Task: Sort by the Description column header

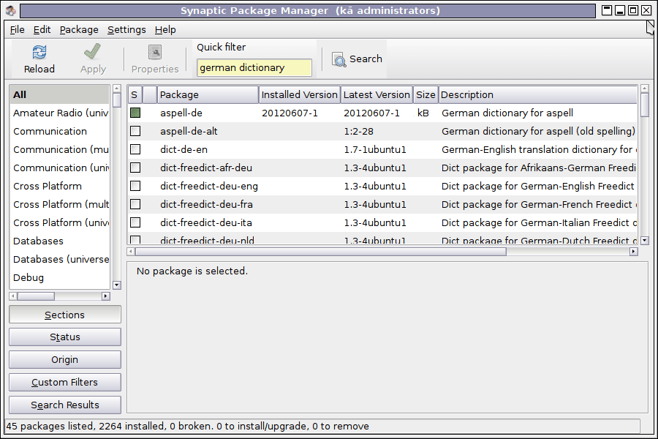Action: click(538, 95)
